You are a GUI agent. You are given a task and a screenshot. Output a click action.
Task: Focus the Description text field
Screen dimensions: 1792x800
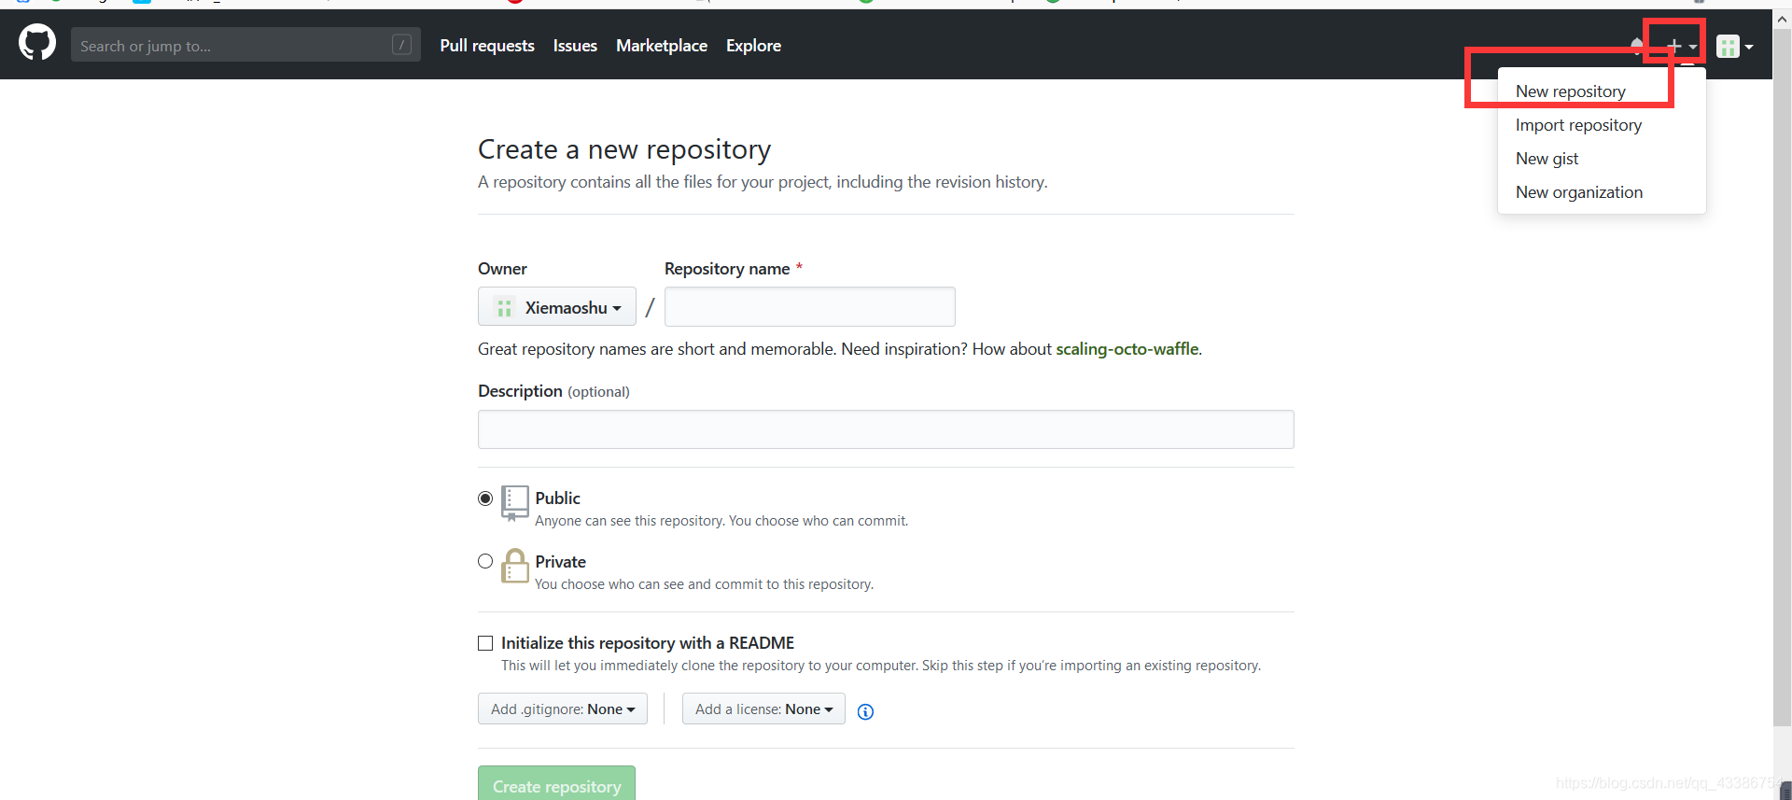886,429
